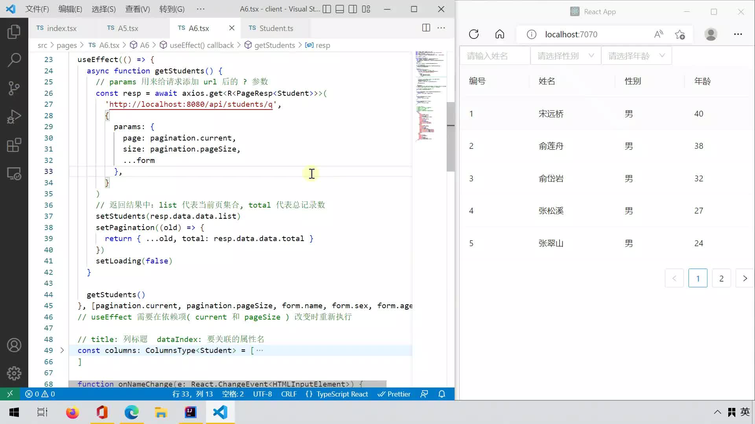Image resolution: width=755 pixels, height=424 pixels.
Task: Open the errors and warnings counter in the status bar
Action: click(40, 394)
